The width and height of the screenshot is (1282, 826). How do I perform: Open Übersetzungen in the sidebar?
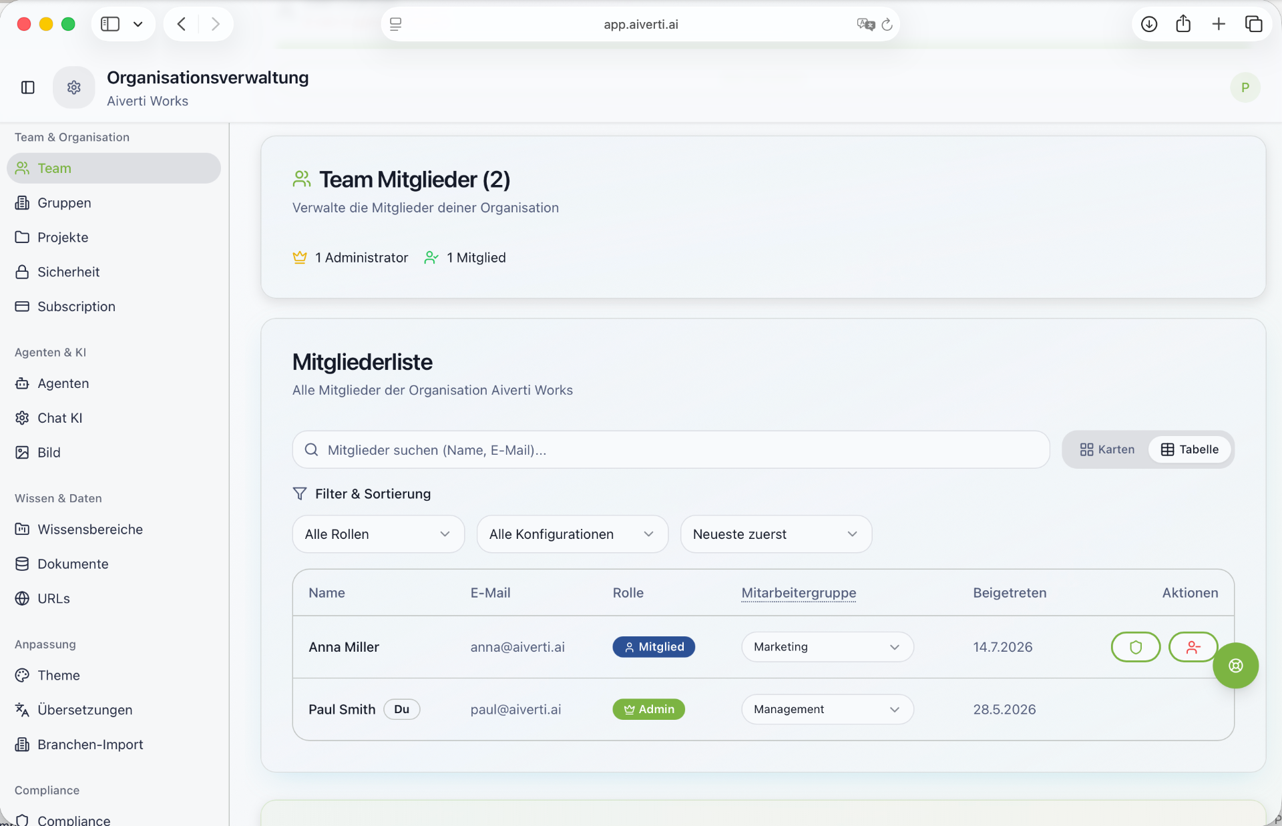tap(114, 710)
